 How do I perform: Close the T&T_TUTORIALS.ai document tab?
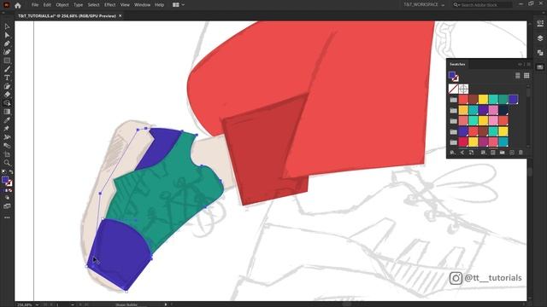tap(121, 15)
